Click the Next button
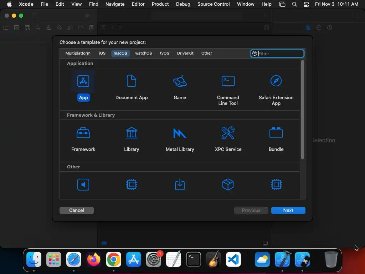Viewport: 365px width, 274px height. tap(288, 210)
